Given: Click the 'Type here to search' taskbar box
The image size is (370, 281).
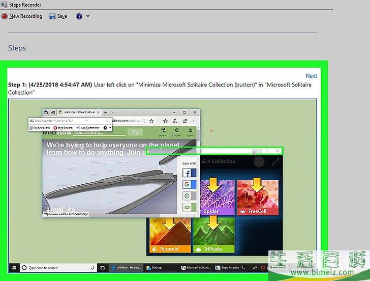Looking at the screenshot, I should click(58, 268).
